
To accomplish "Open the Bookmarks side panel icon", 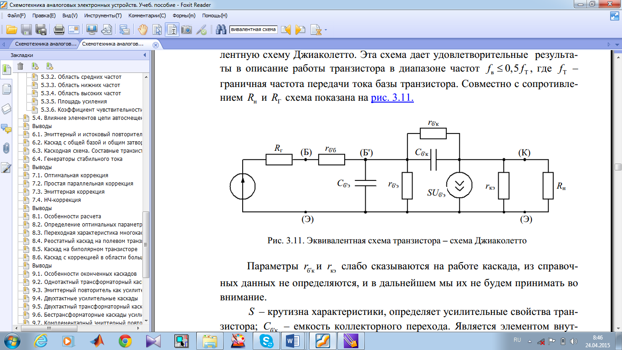I will pos(6,70).
